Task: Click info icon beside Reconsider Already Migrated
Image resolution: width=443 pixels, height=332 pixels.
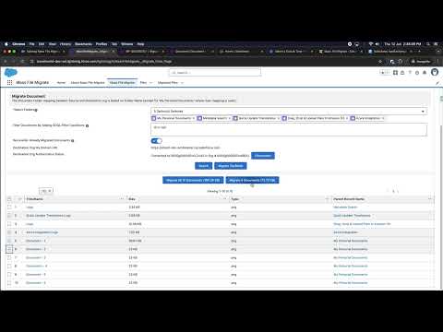Action: pyautogui.click(x=73, y=140)
